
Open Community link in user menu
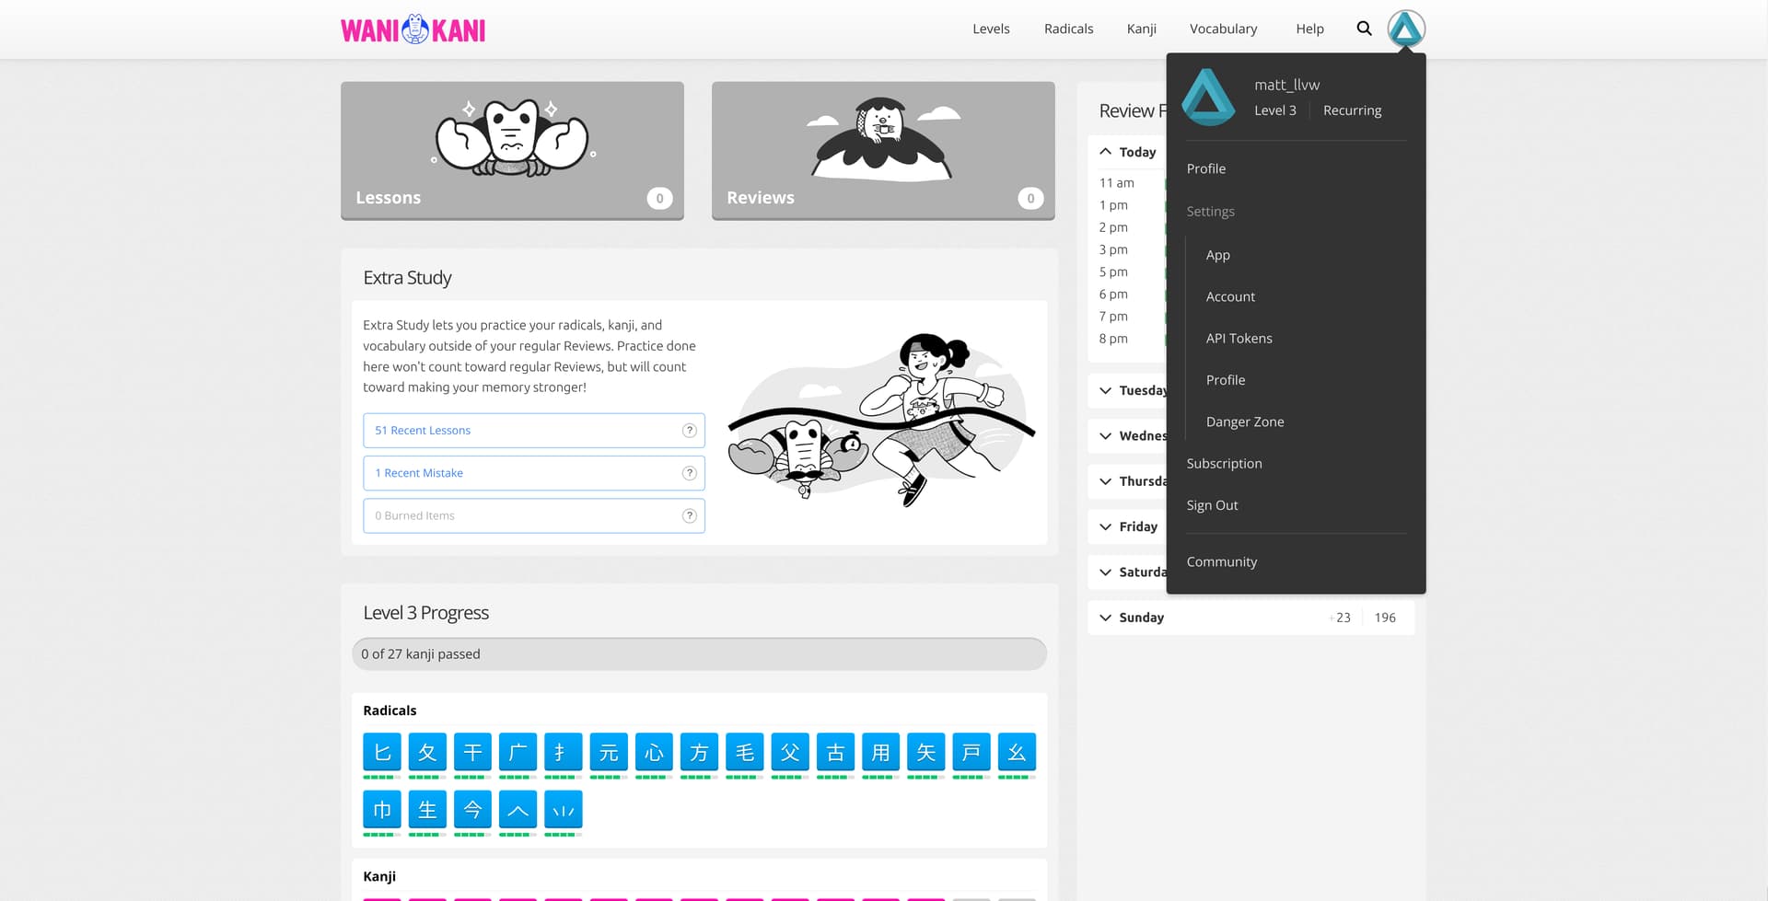(x=1221, y=561)
